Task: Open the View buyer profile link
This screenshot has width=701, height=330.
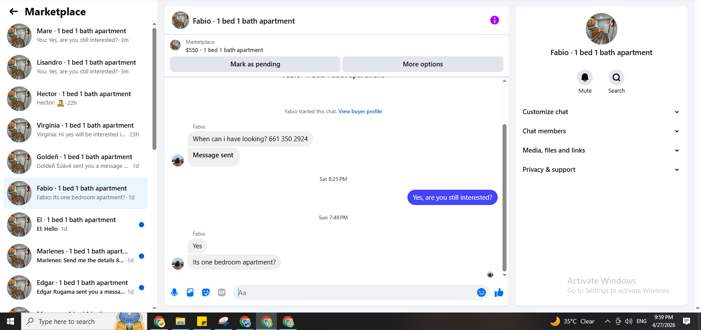Action: coord(360,111)
